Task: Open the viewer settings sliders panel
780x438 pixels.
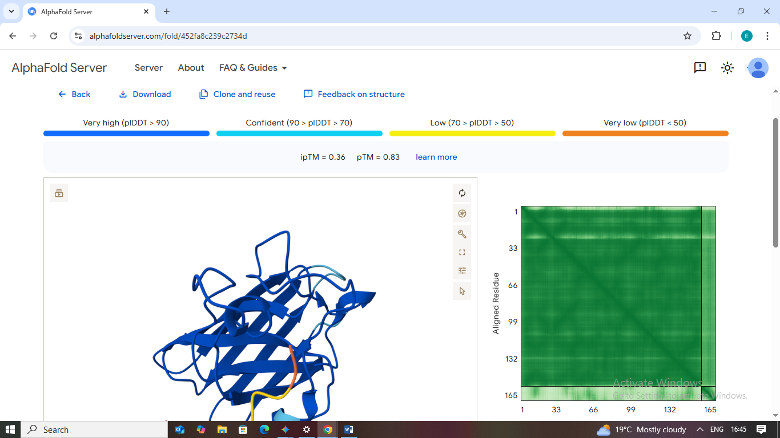Action: 462,271
